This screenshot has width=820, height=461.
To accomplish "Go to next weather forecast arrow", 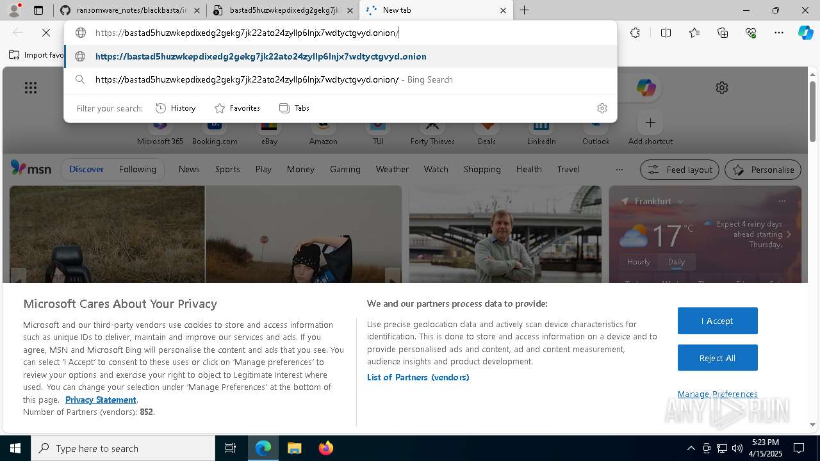I will [x=789, y=234].
